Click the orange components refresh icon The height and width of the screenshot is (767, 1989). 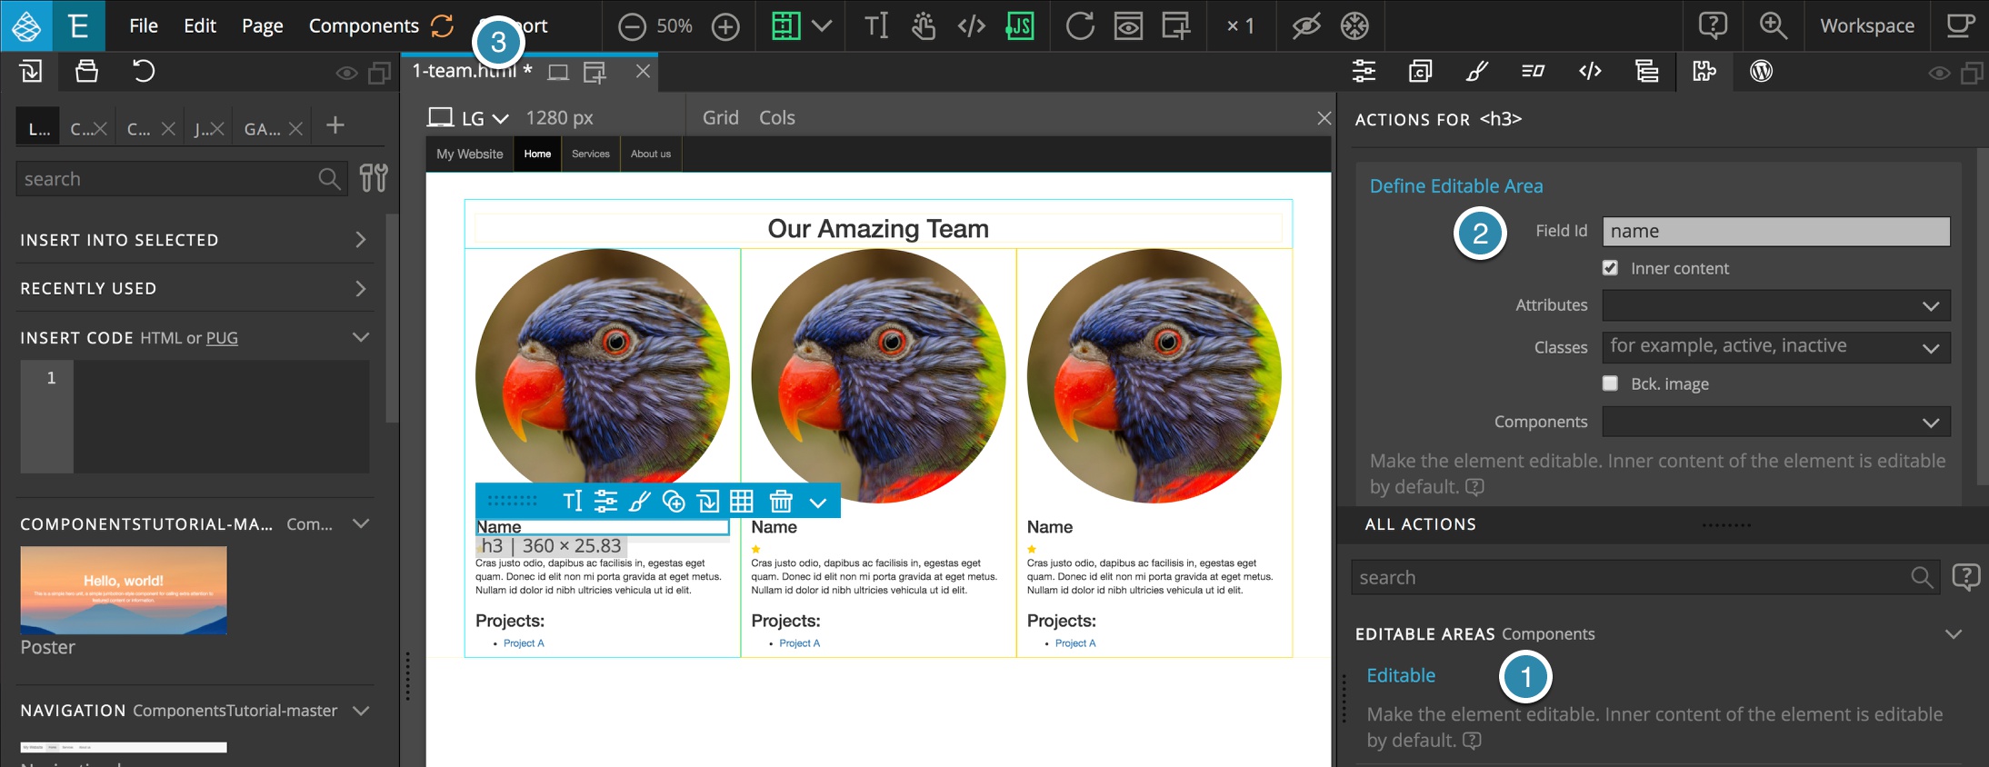coord(443,25)
